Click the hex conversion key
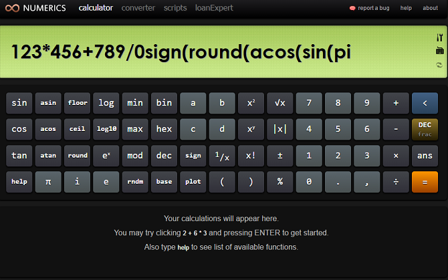This screenshot has width=448, height=280. click(x=164, y=129)
